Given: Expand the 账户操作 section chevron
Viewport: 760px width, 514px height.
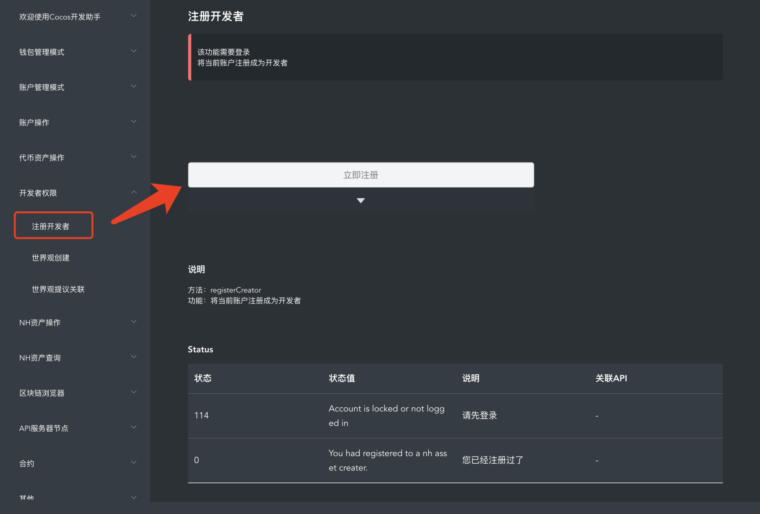Looking at the screenshot, I should [x=134, y=121].
